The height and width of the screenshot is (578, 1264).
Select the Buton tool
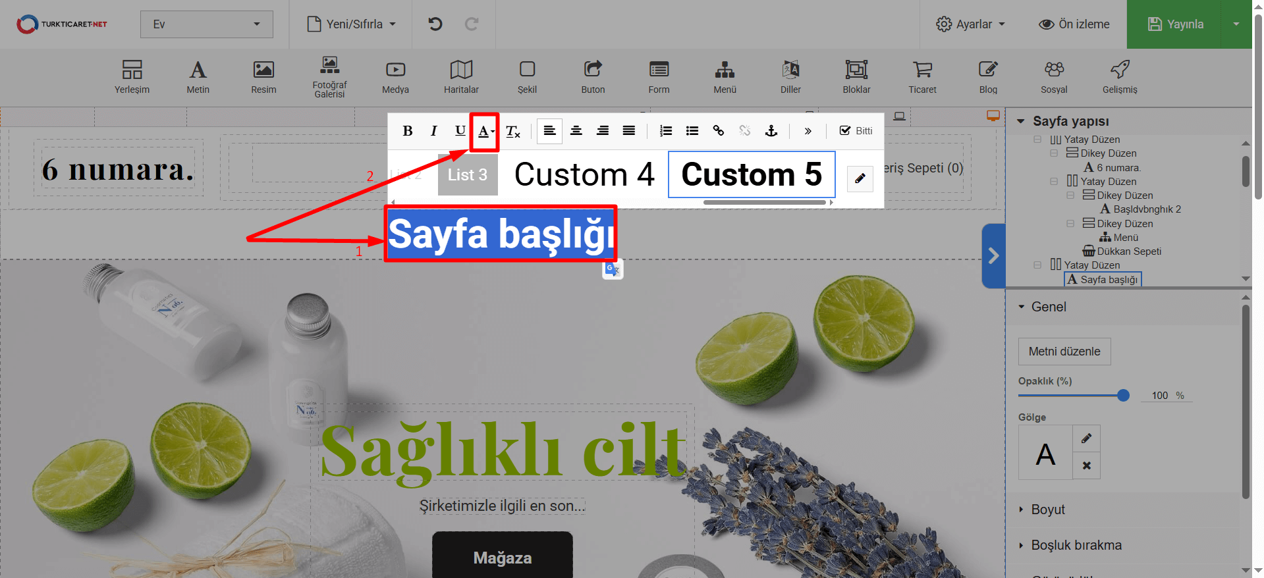(x=593, y=77)
